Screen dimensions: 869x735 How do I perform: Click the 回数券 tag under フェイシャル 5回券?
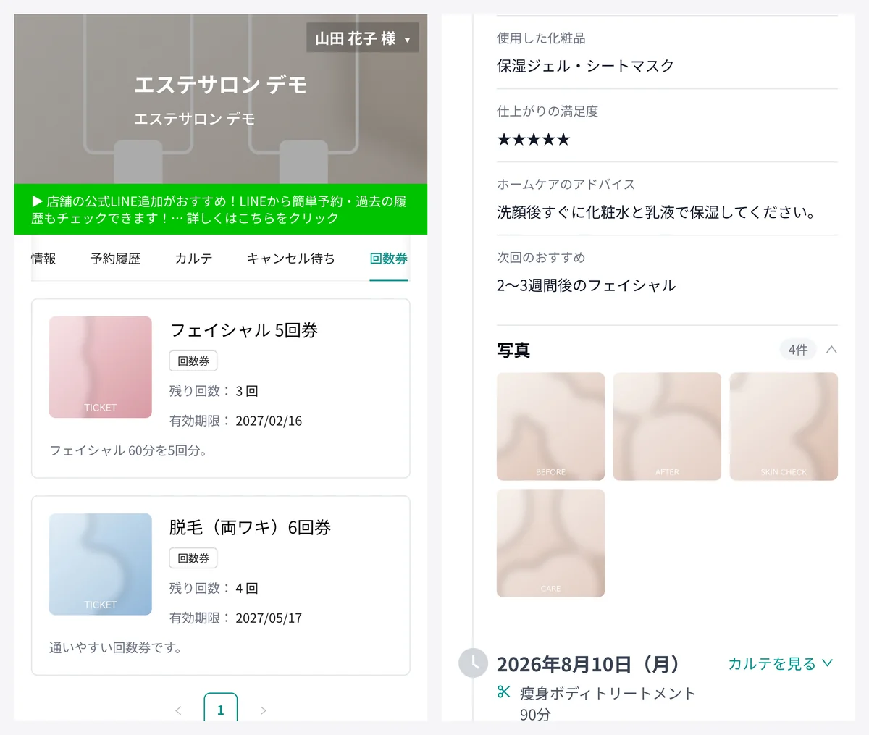(x=193, y=361)
